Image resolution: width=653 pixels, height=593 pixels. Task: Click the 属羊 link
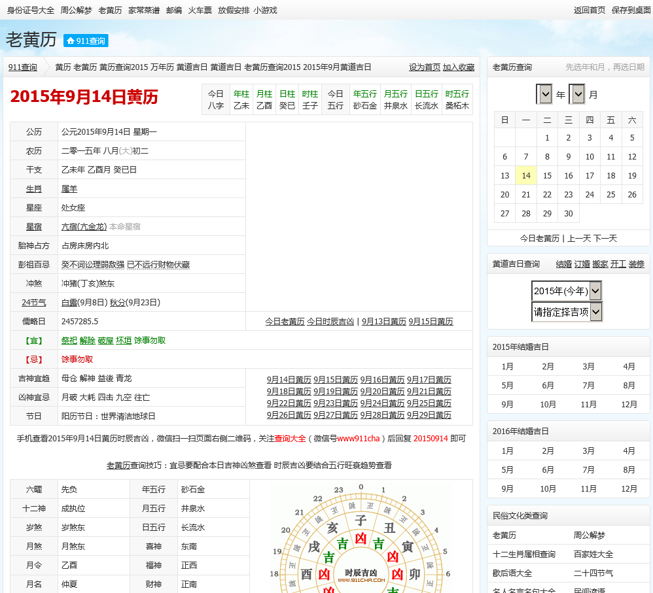point(69,189)
